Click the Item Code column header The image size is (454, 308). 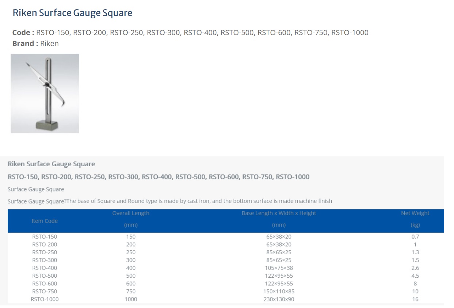point(45,221)
